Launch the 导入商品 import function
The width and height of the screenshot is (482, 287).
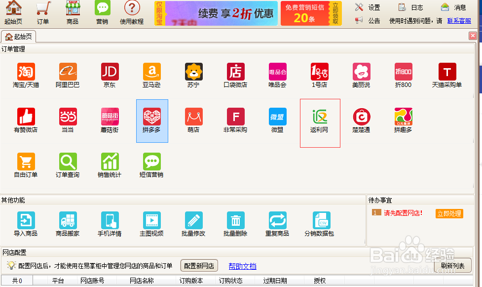[26, 224]
